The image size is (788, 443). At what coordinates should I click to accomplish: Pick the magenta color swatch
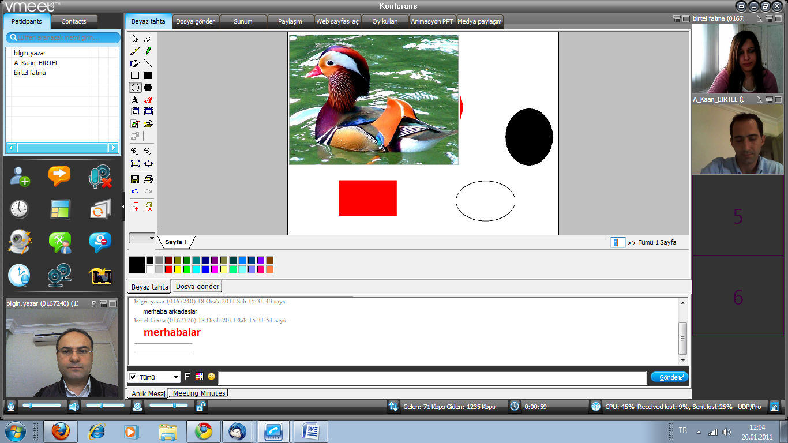point(215,269)
